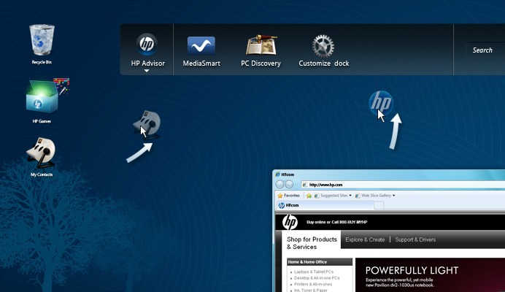This screenshot has width=505, height=292.
Task: Expand the arrow below HP Advisor
Action: coord(147,72)
